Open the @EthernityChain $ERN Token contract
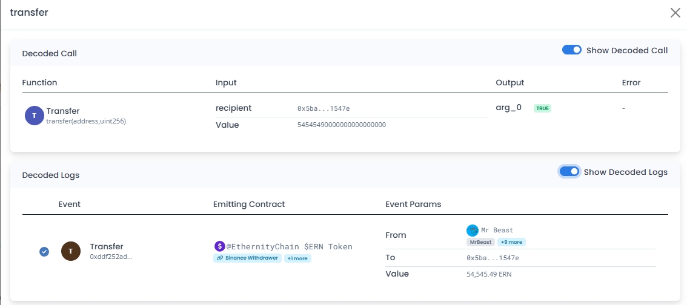687x305 pixels. (289, 246)
